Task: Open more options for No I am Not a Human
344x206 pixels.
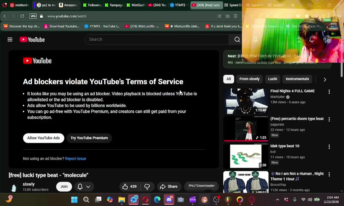Action: 329,174
